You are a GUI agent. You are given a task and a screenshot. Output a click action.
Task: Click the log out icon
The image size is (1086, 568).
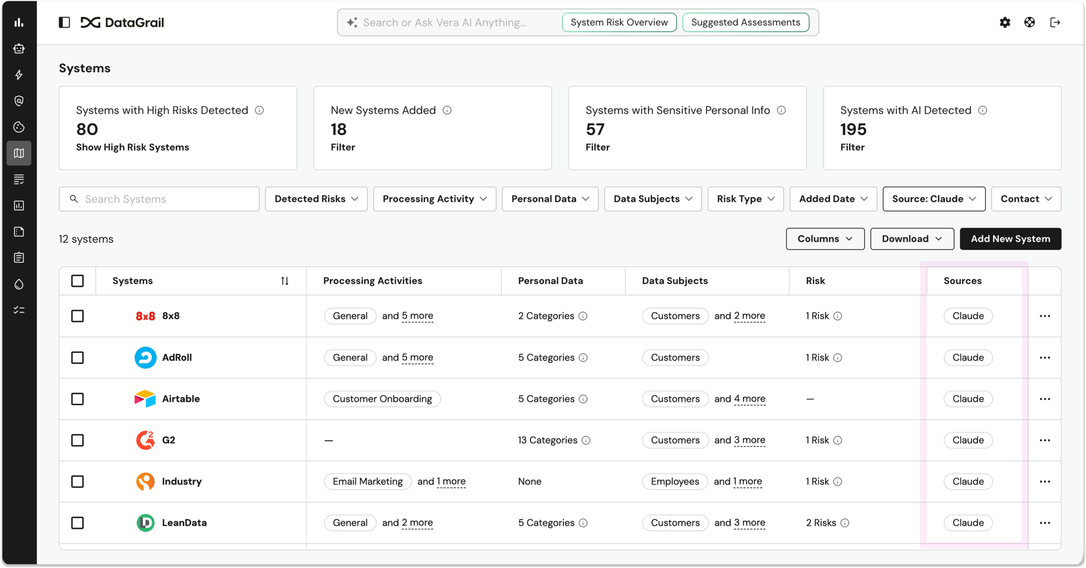1055,22
